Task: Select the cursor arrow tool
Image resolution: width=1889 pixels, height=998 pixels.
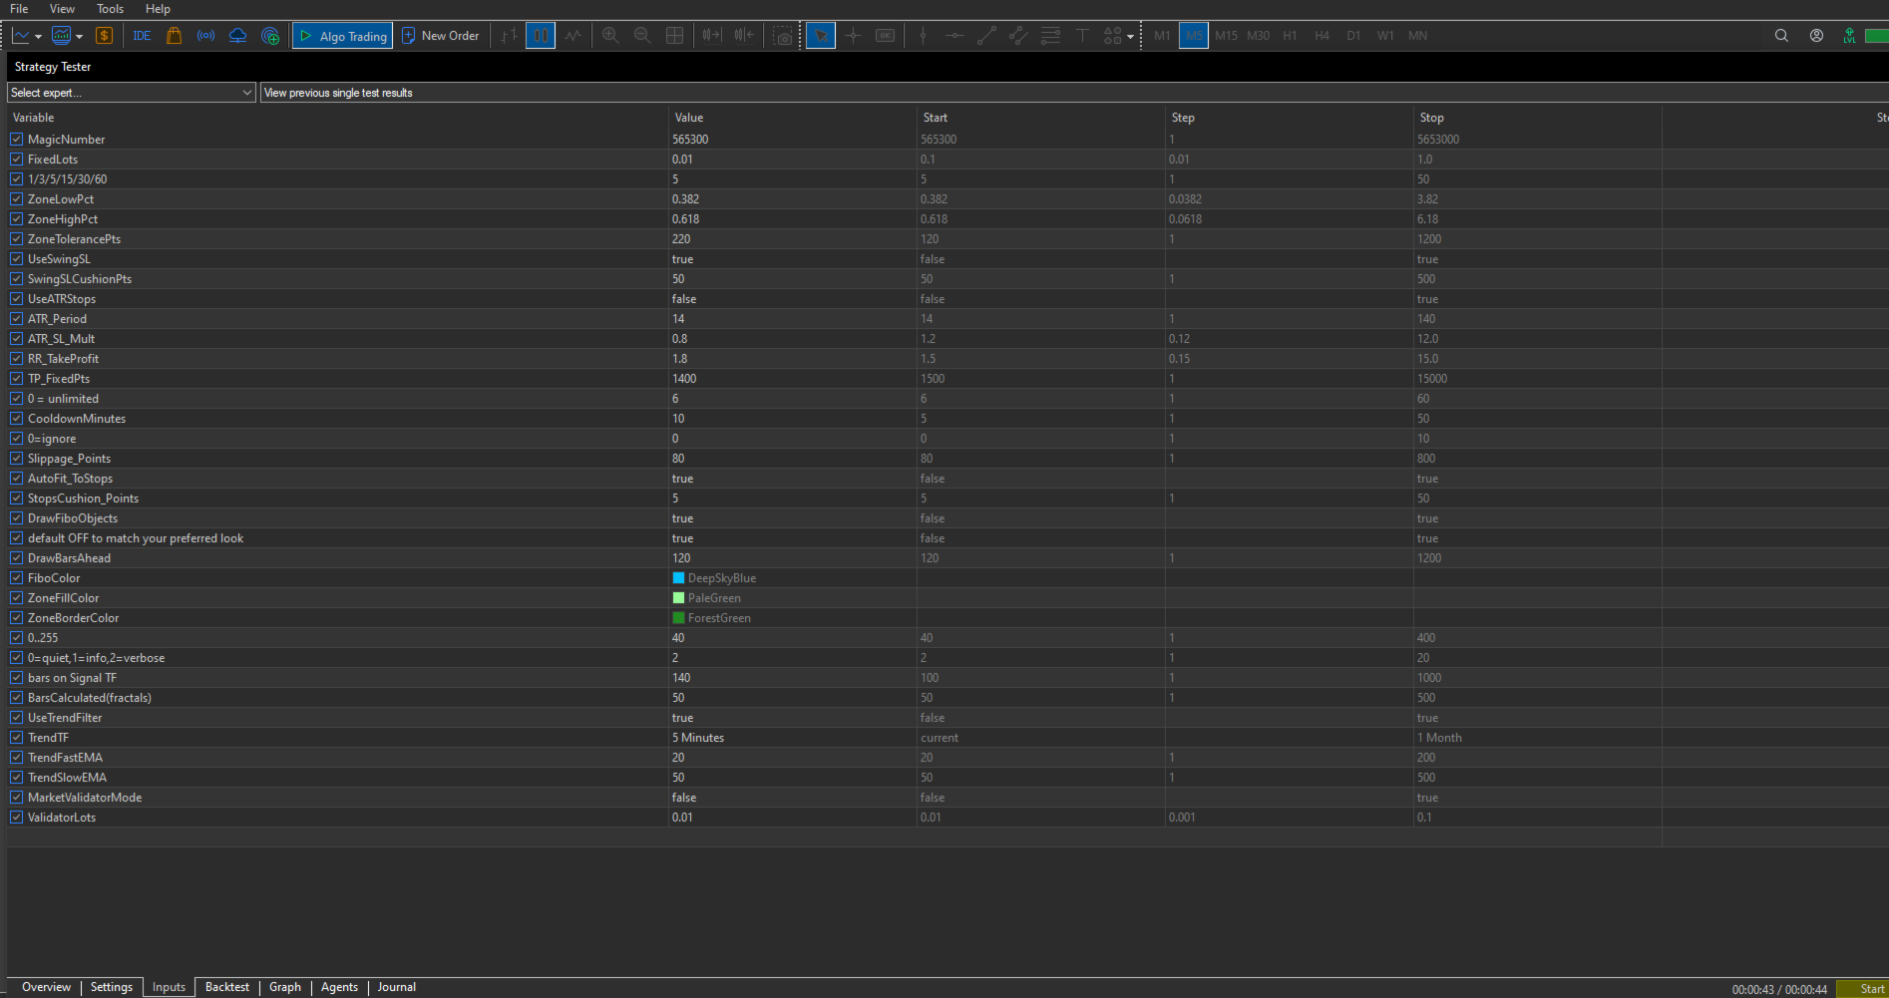Action: coord(821,36)
